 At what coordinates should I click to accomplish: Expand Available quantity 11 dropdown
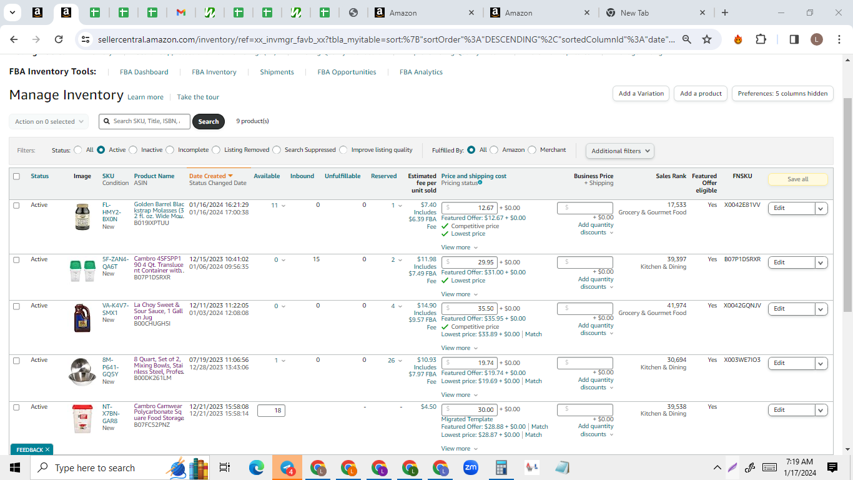[279, 205]
